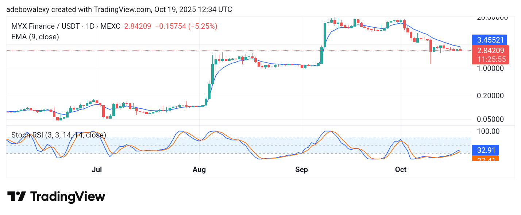This screenshot has width=521, height=215.
Task: Click the orange Stoch RSI 27.41 label
Action: pos(485,159)
